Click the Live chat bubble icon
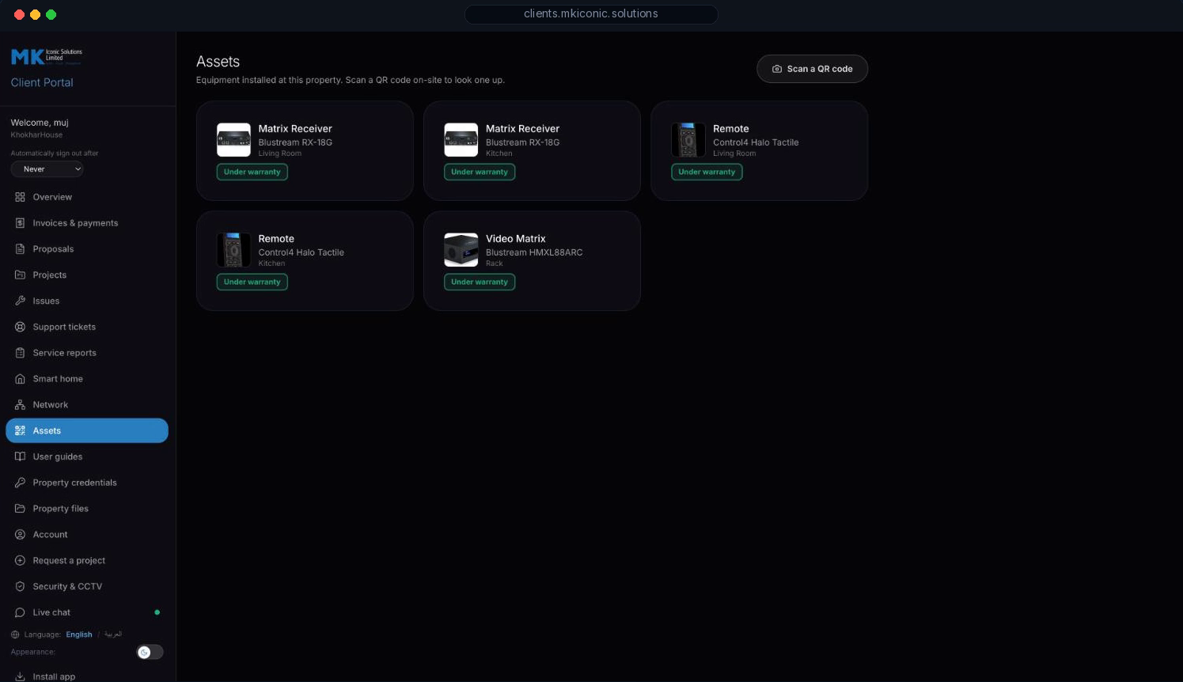This screenshot has height=682, width=1183. click(x=21, y=612)
